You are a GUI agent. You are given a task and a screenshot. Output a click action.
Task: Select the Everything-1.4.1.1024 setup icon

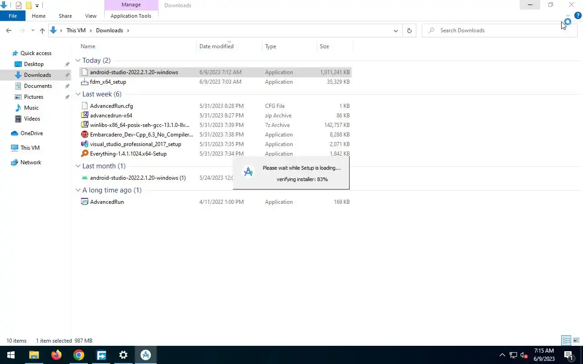[84, 154]
